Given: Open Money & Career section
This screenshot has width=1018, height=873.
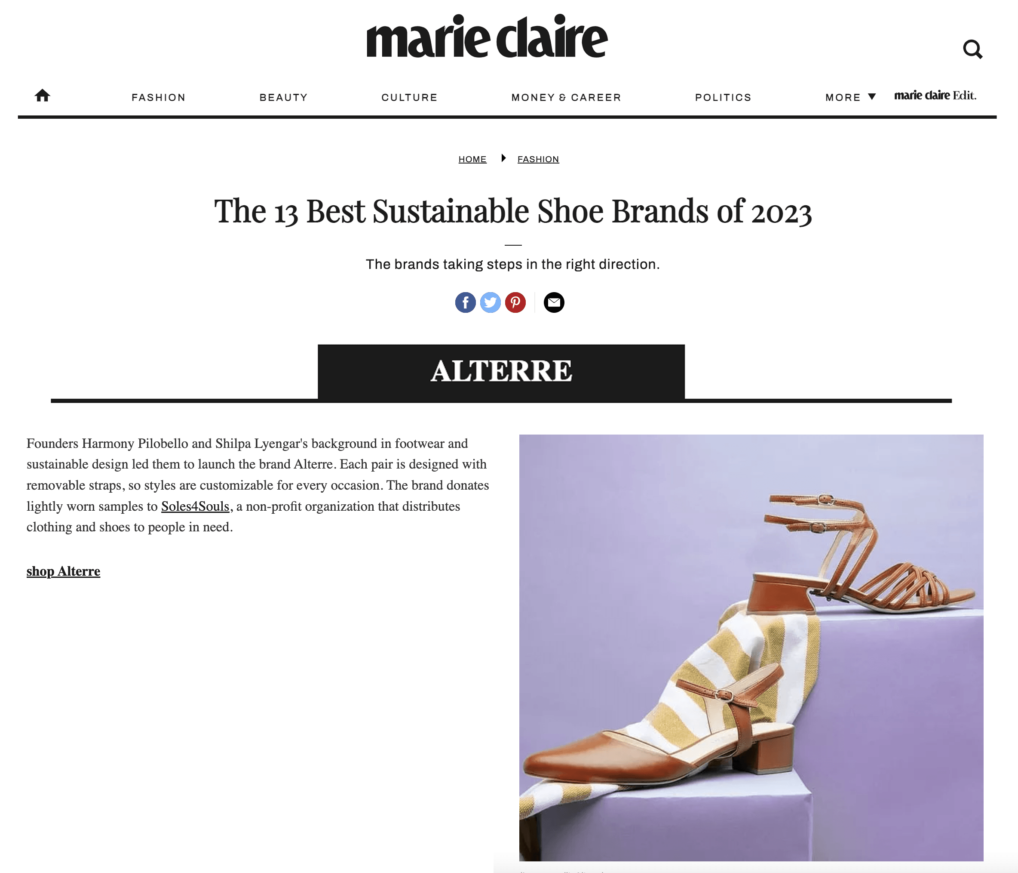Looking at the screenshot, I should pyautogui.click(x=566, y=97).
